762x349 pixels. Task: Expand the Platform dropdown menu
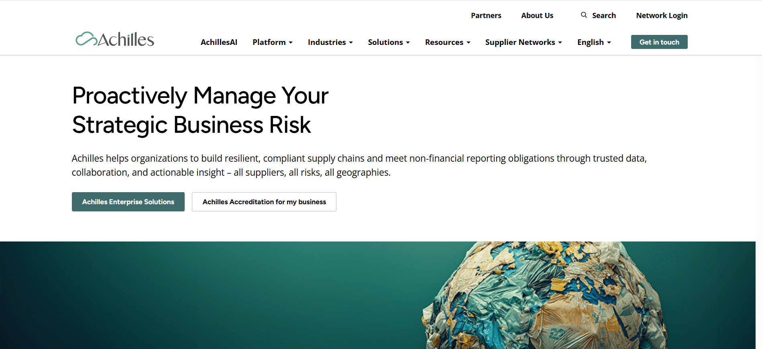[x=273, y=42]
